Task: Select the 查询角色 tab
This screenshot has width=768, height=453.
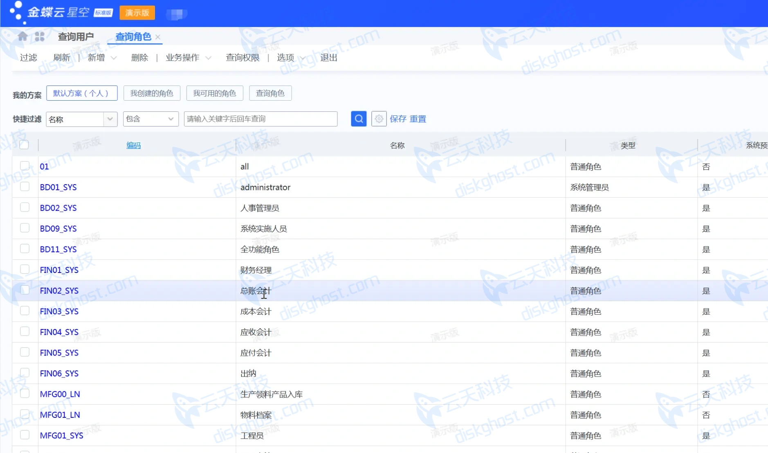Action: 133,37
